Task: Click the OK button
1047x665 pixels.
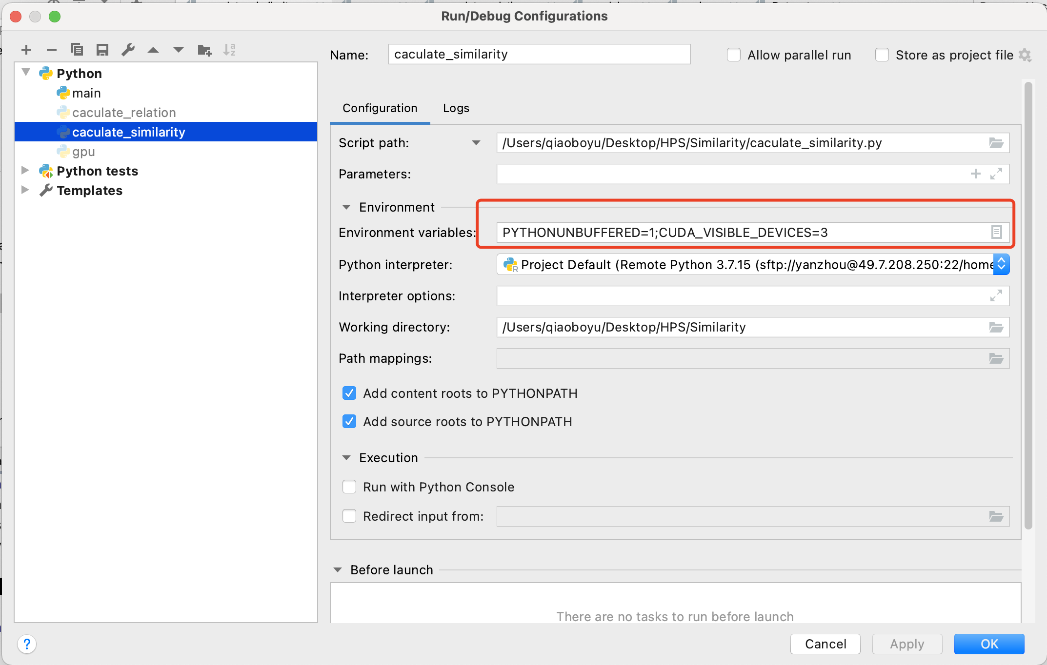Action: (x=989, y=644)
